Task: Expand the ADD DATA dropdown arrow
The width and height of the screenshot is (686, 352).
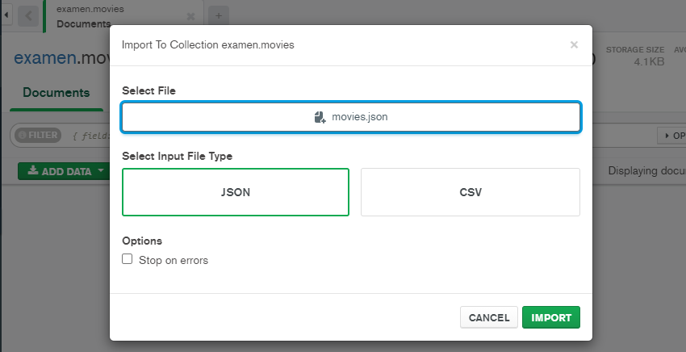Action: coord(101,170)
